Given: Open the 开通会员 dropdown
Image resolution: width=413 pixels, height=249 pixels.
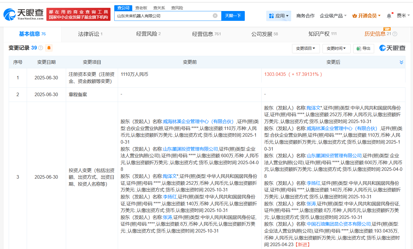Looking at the screenshot, I should click(x=366, y=16).
